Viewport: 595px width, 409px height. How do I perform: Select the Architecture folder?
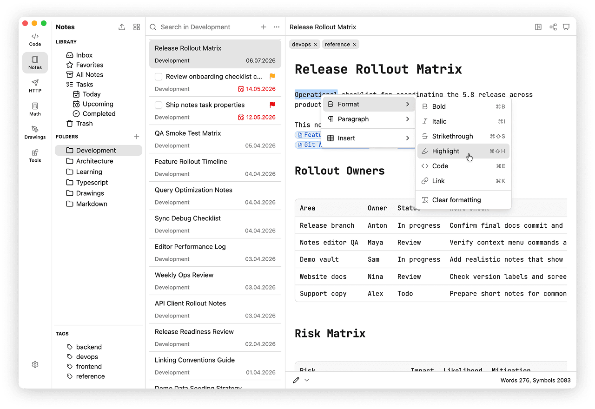(99, 161)
